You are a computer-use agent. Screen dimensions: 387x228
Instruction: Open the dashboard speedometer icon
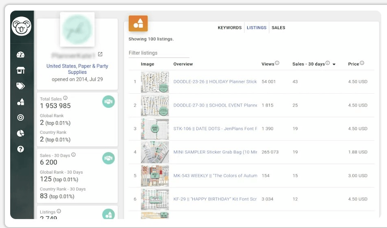(21, 55)
